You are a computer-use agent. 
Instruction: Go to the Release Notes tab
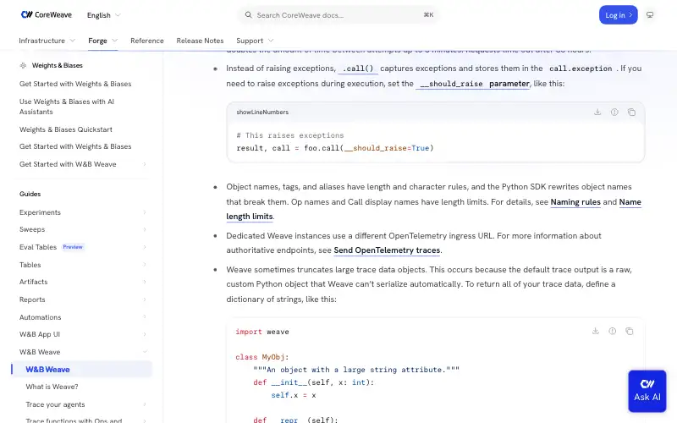coord(200,41)
